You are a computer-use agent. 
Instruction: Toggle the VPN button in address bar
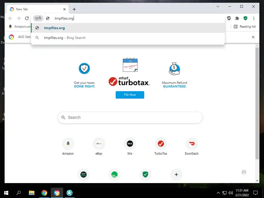click(38, 18)
